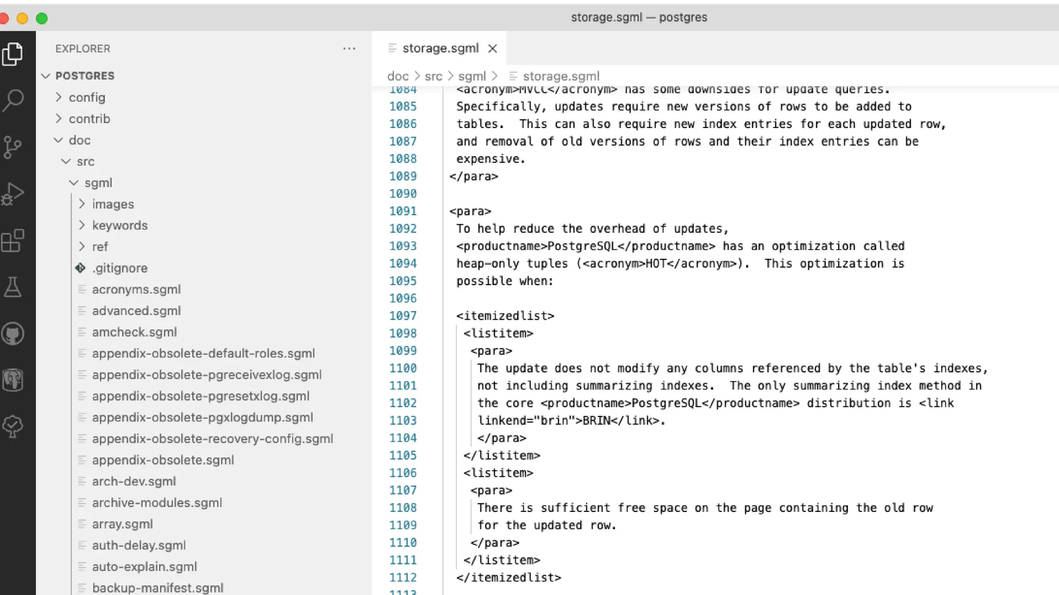Expand the images folder

pos(113,205)
